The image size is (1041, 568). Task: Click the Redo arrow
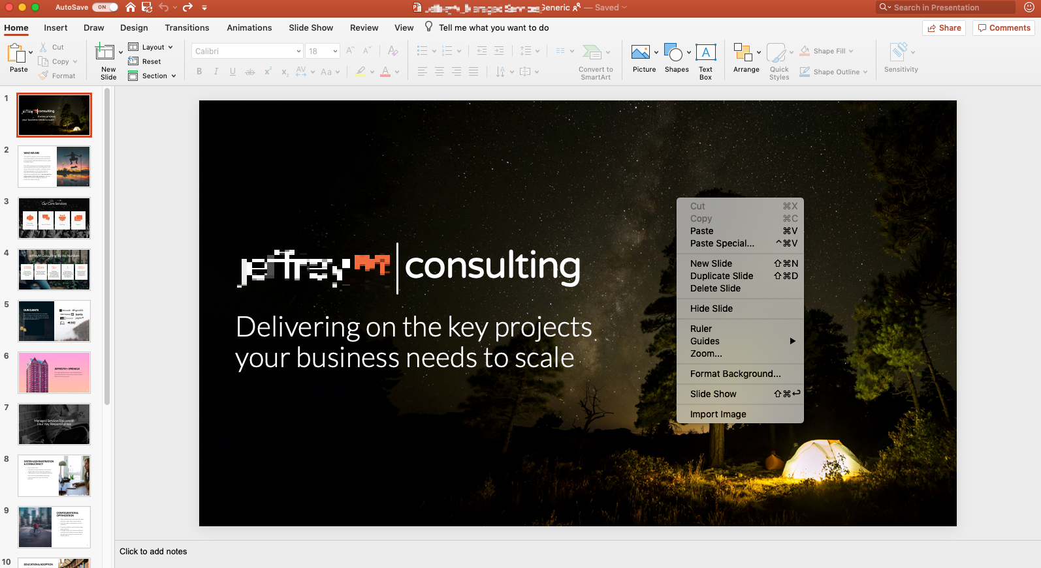(x=187, y=7)
